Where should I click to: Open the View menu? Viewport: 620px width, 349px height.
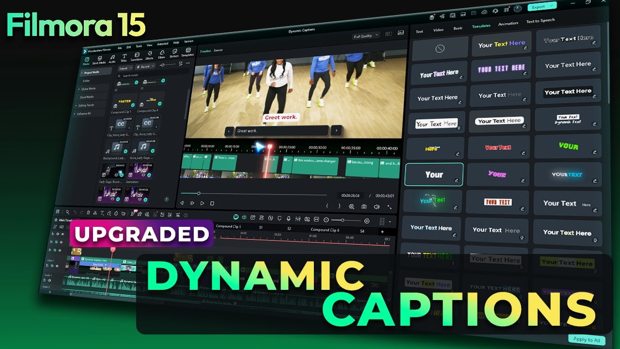coord(150,45)
